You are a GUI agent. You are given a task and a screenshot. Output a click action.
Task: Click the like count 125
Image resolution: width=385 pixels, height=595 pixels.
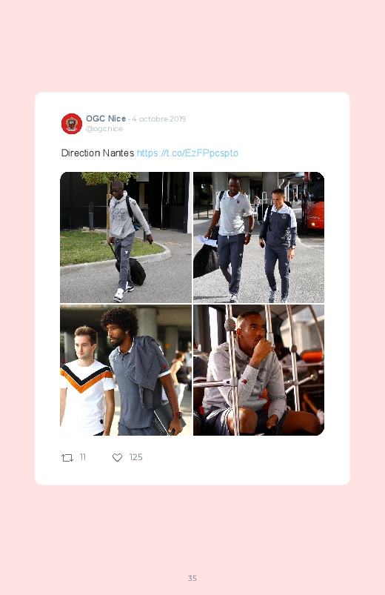135,457
